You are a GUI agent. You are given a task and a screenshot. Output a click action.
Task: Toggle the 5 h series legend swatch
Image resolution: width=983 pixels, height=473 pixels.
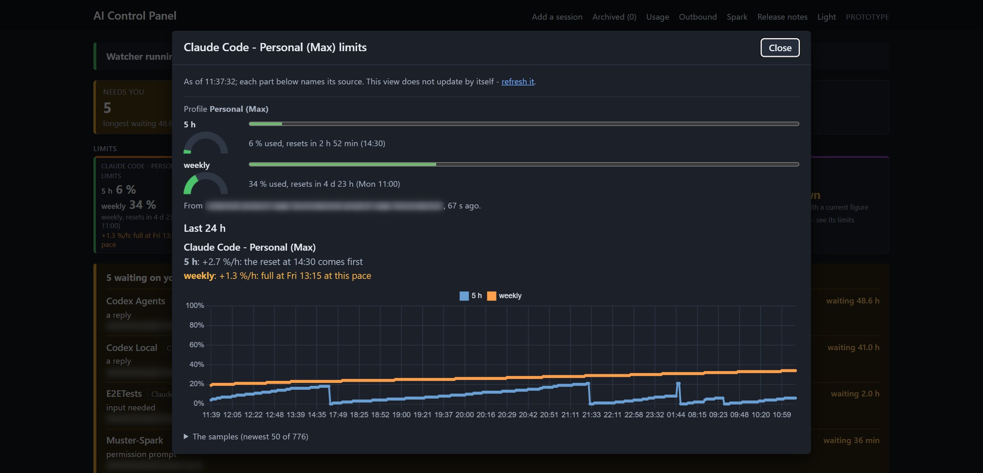click(464, 296)
